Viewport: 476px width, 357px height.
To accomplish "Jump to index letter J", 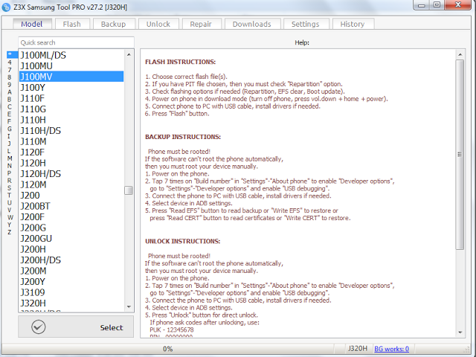I will 10,144.
